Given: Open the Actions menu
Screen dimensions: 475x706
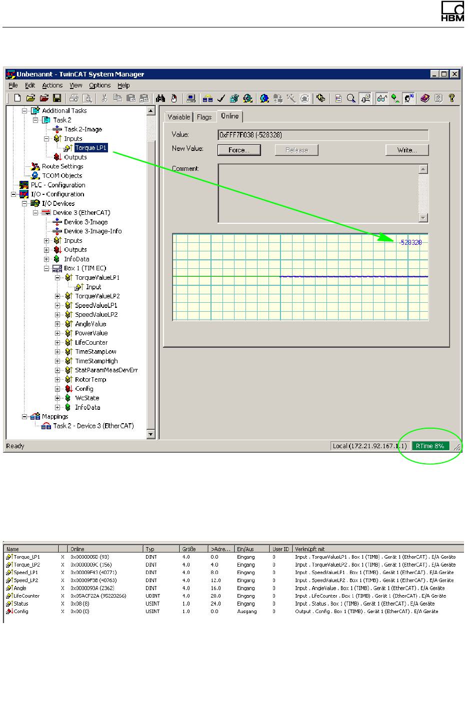Looking at the screenshot, I should (x=52, y=85).
